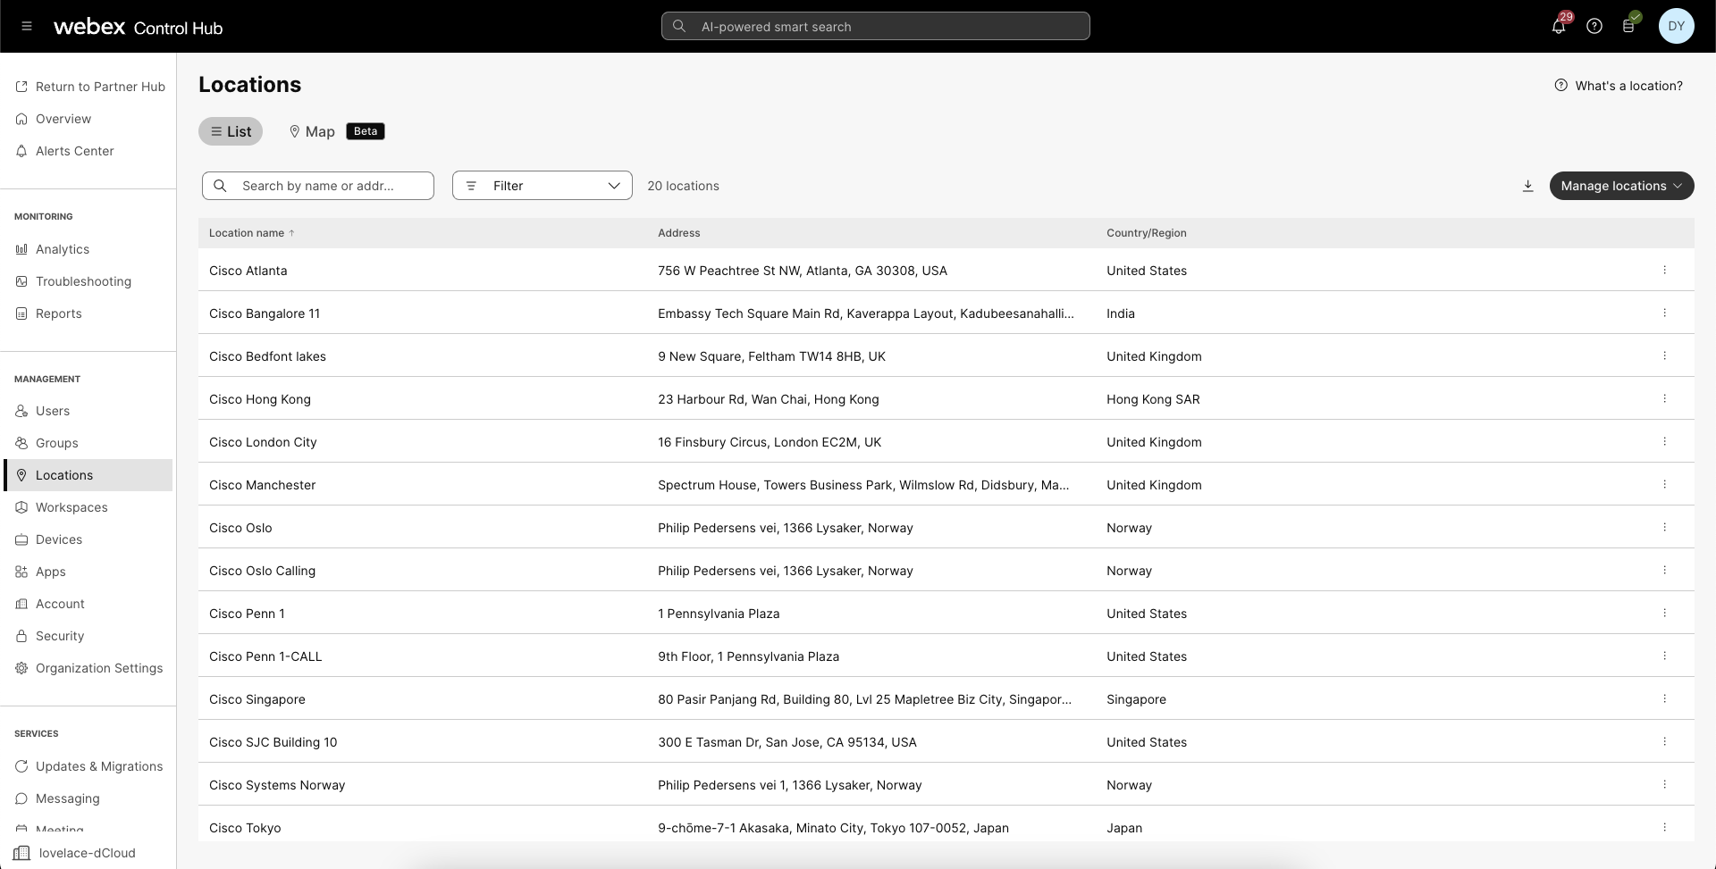The height and width of the screenshot is (869, 1716).
Task: Toggle sort order on Location name column
Action: click(250, 232)
